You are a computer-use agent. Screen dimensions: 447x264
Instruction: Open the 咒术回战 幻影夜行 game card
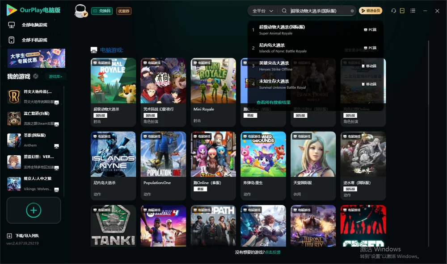click(x=163, y=92)
